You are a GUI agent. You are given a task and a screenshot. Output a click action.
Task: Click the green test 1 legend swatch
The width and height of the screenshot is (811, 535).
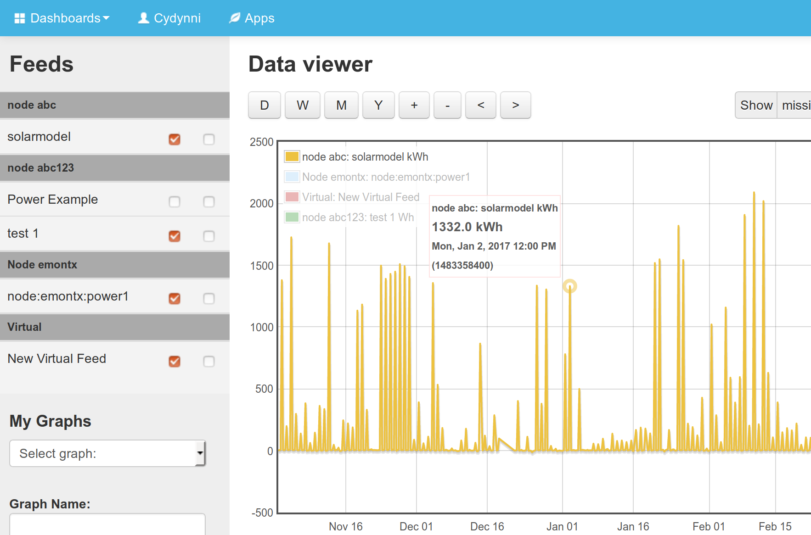(x=292, y=217)
